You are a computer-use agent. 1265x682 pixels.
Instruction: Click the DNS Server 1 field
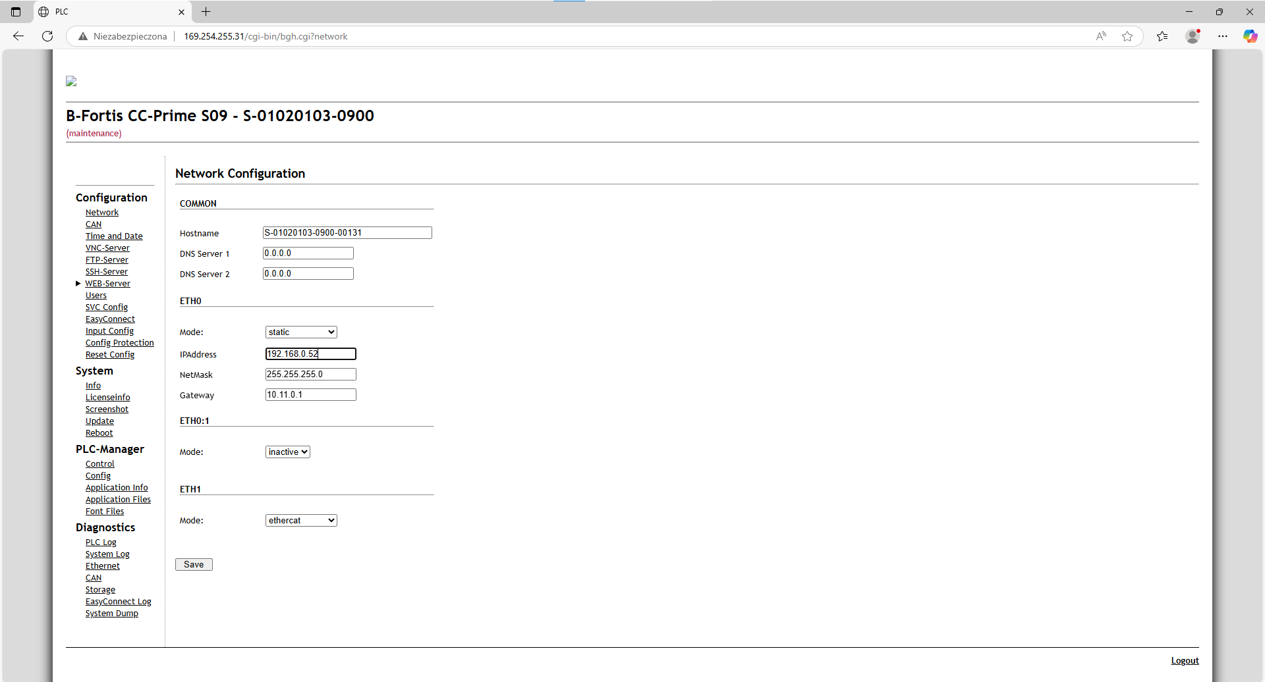308,253
